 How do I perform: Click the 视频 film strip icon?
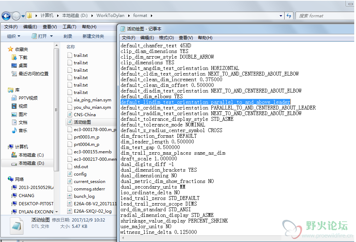14,106
